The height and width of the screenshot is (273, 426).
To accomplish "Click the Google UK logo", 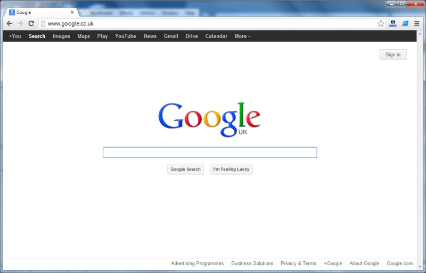I will point(209,119).
